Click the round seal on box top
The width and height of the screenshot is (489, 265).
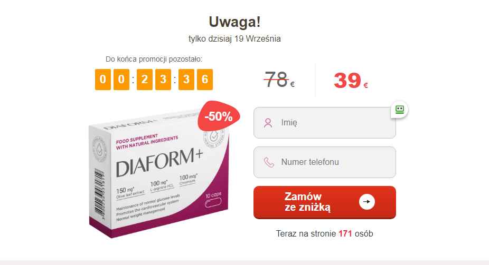click(x=214, y=136)
